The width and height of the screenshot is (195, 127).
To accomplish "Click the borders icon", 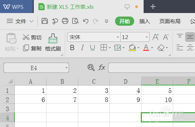I will [x=103, y=47].
